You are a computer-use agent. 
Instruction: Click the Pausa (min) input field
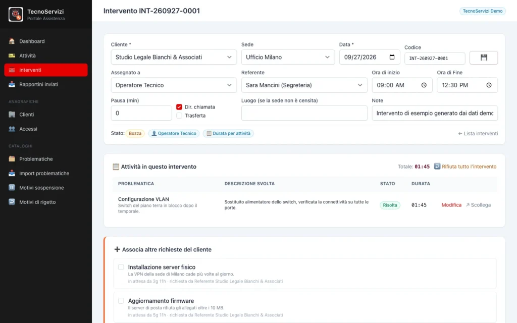click(x=141, y=113)
